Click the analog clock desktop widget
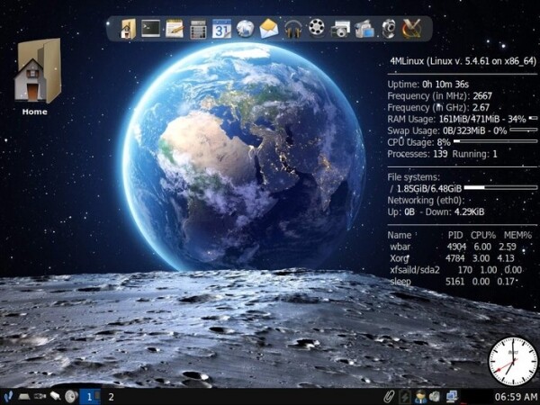The height and width of the screenshot is (405, 540). click(x=512, y=362)
